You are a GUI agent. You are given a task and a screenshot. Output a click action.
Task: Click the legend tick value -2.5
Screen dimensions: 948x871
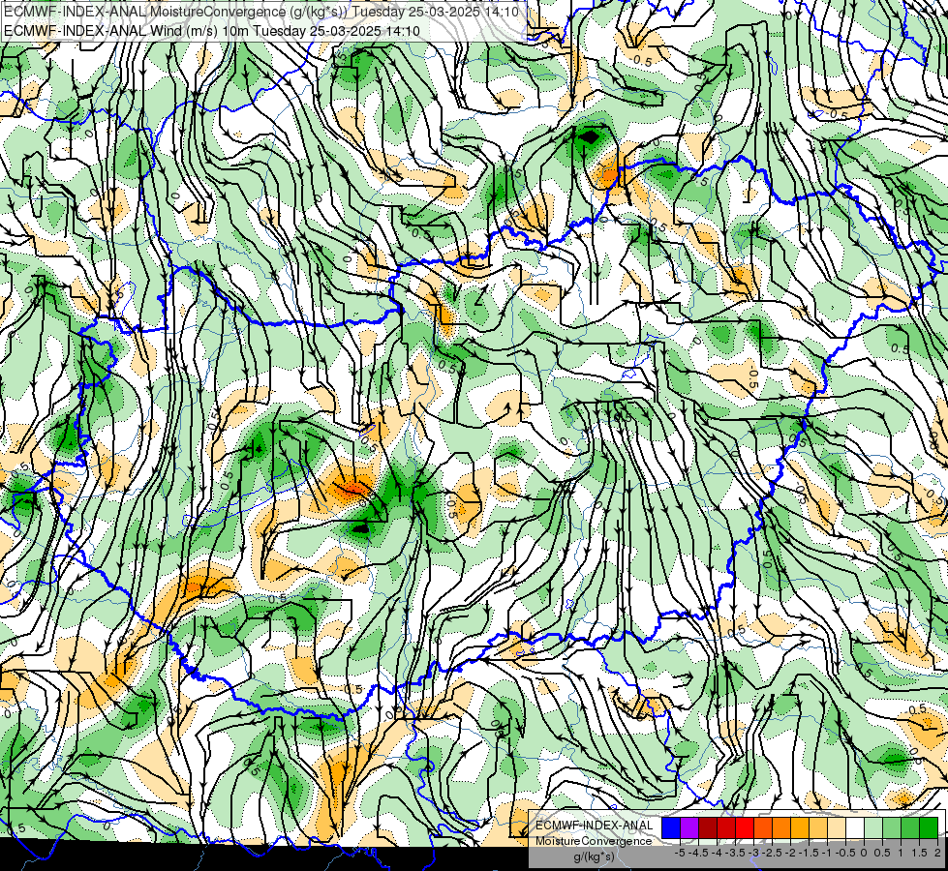(772, 853)
